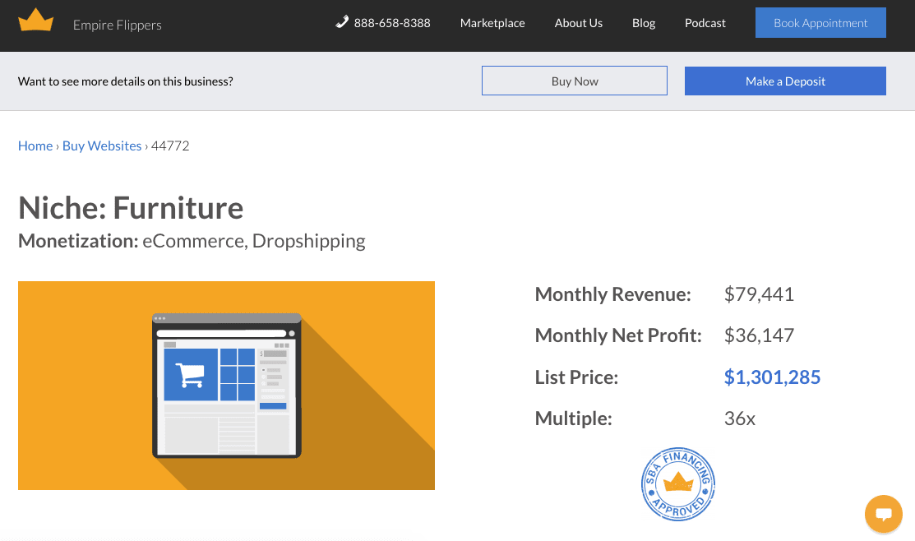
Task: Click the Book Appointment button
Action: click(x=820, y=22)
